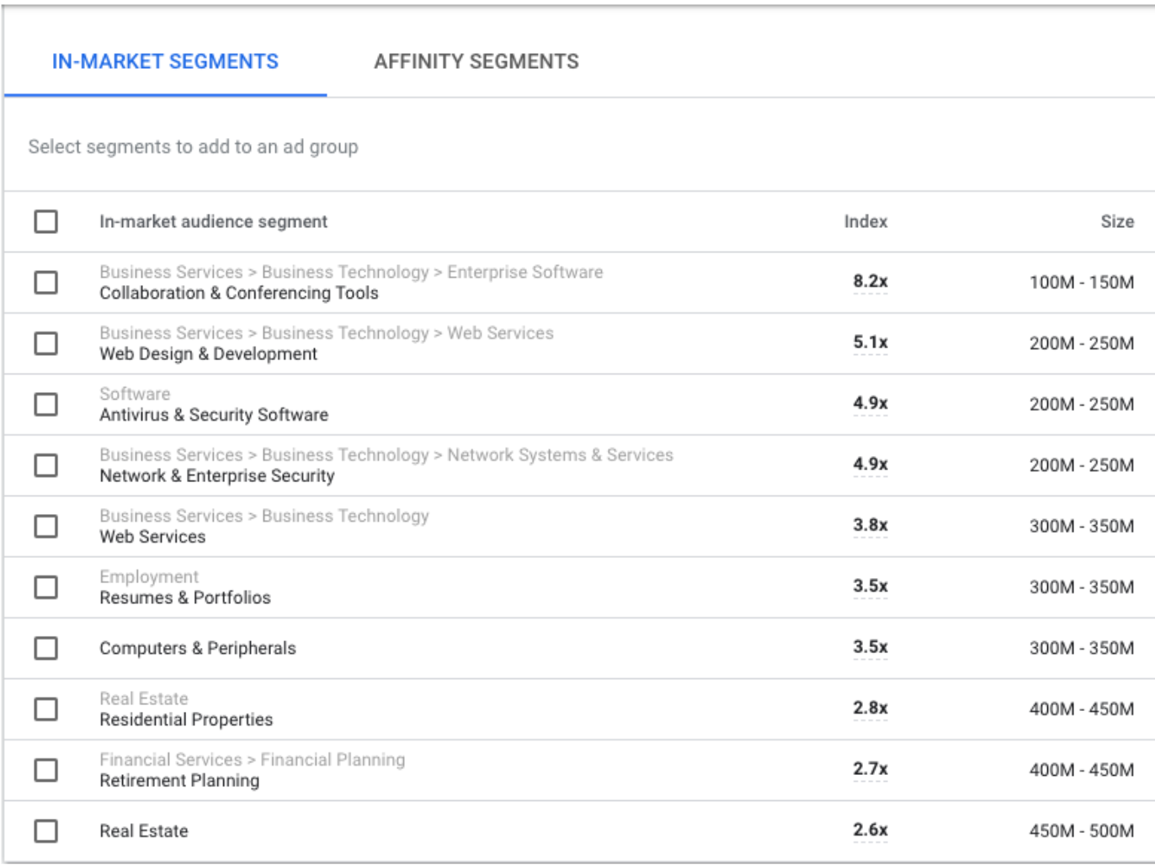Select the In-Market Segments tab
The image size is (1155, 865).
point(165,61)
